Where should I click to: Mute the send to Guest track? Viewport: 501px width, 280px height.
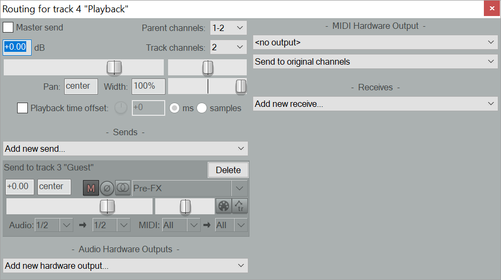coord(90,188)
